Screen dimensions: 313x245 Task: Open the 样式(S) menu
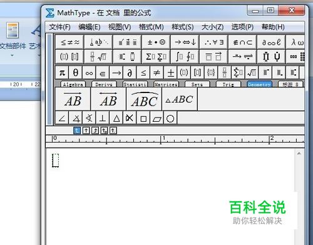[183, 27]
